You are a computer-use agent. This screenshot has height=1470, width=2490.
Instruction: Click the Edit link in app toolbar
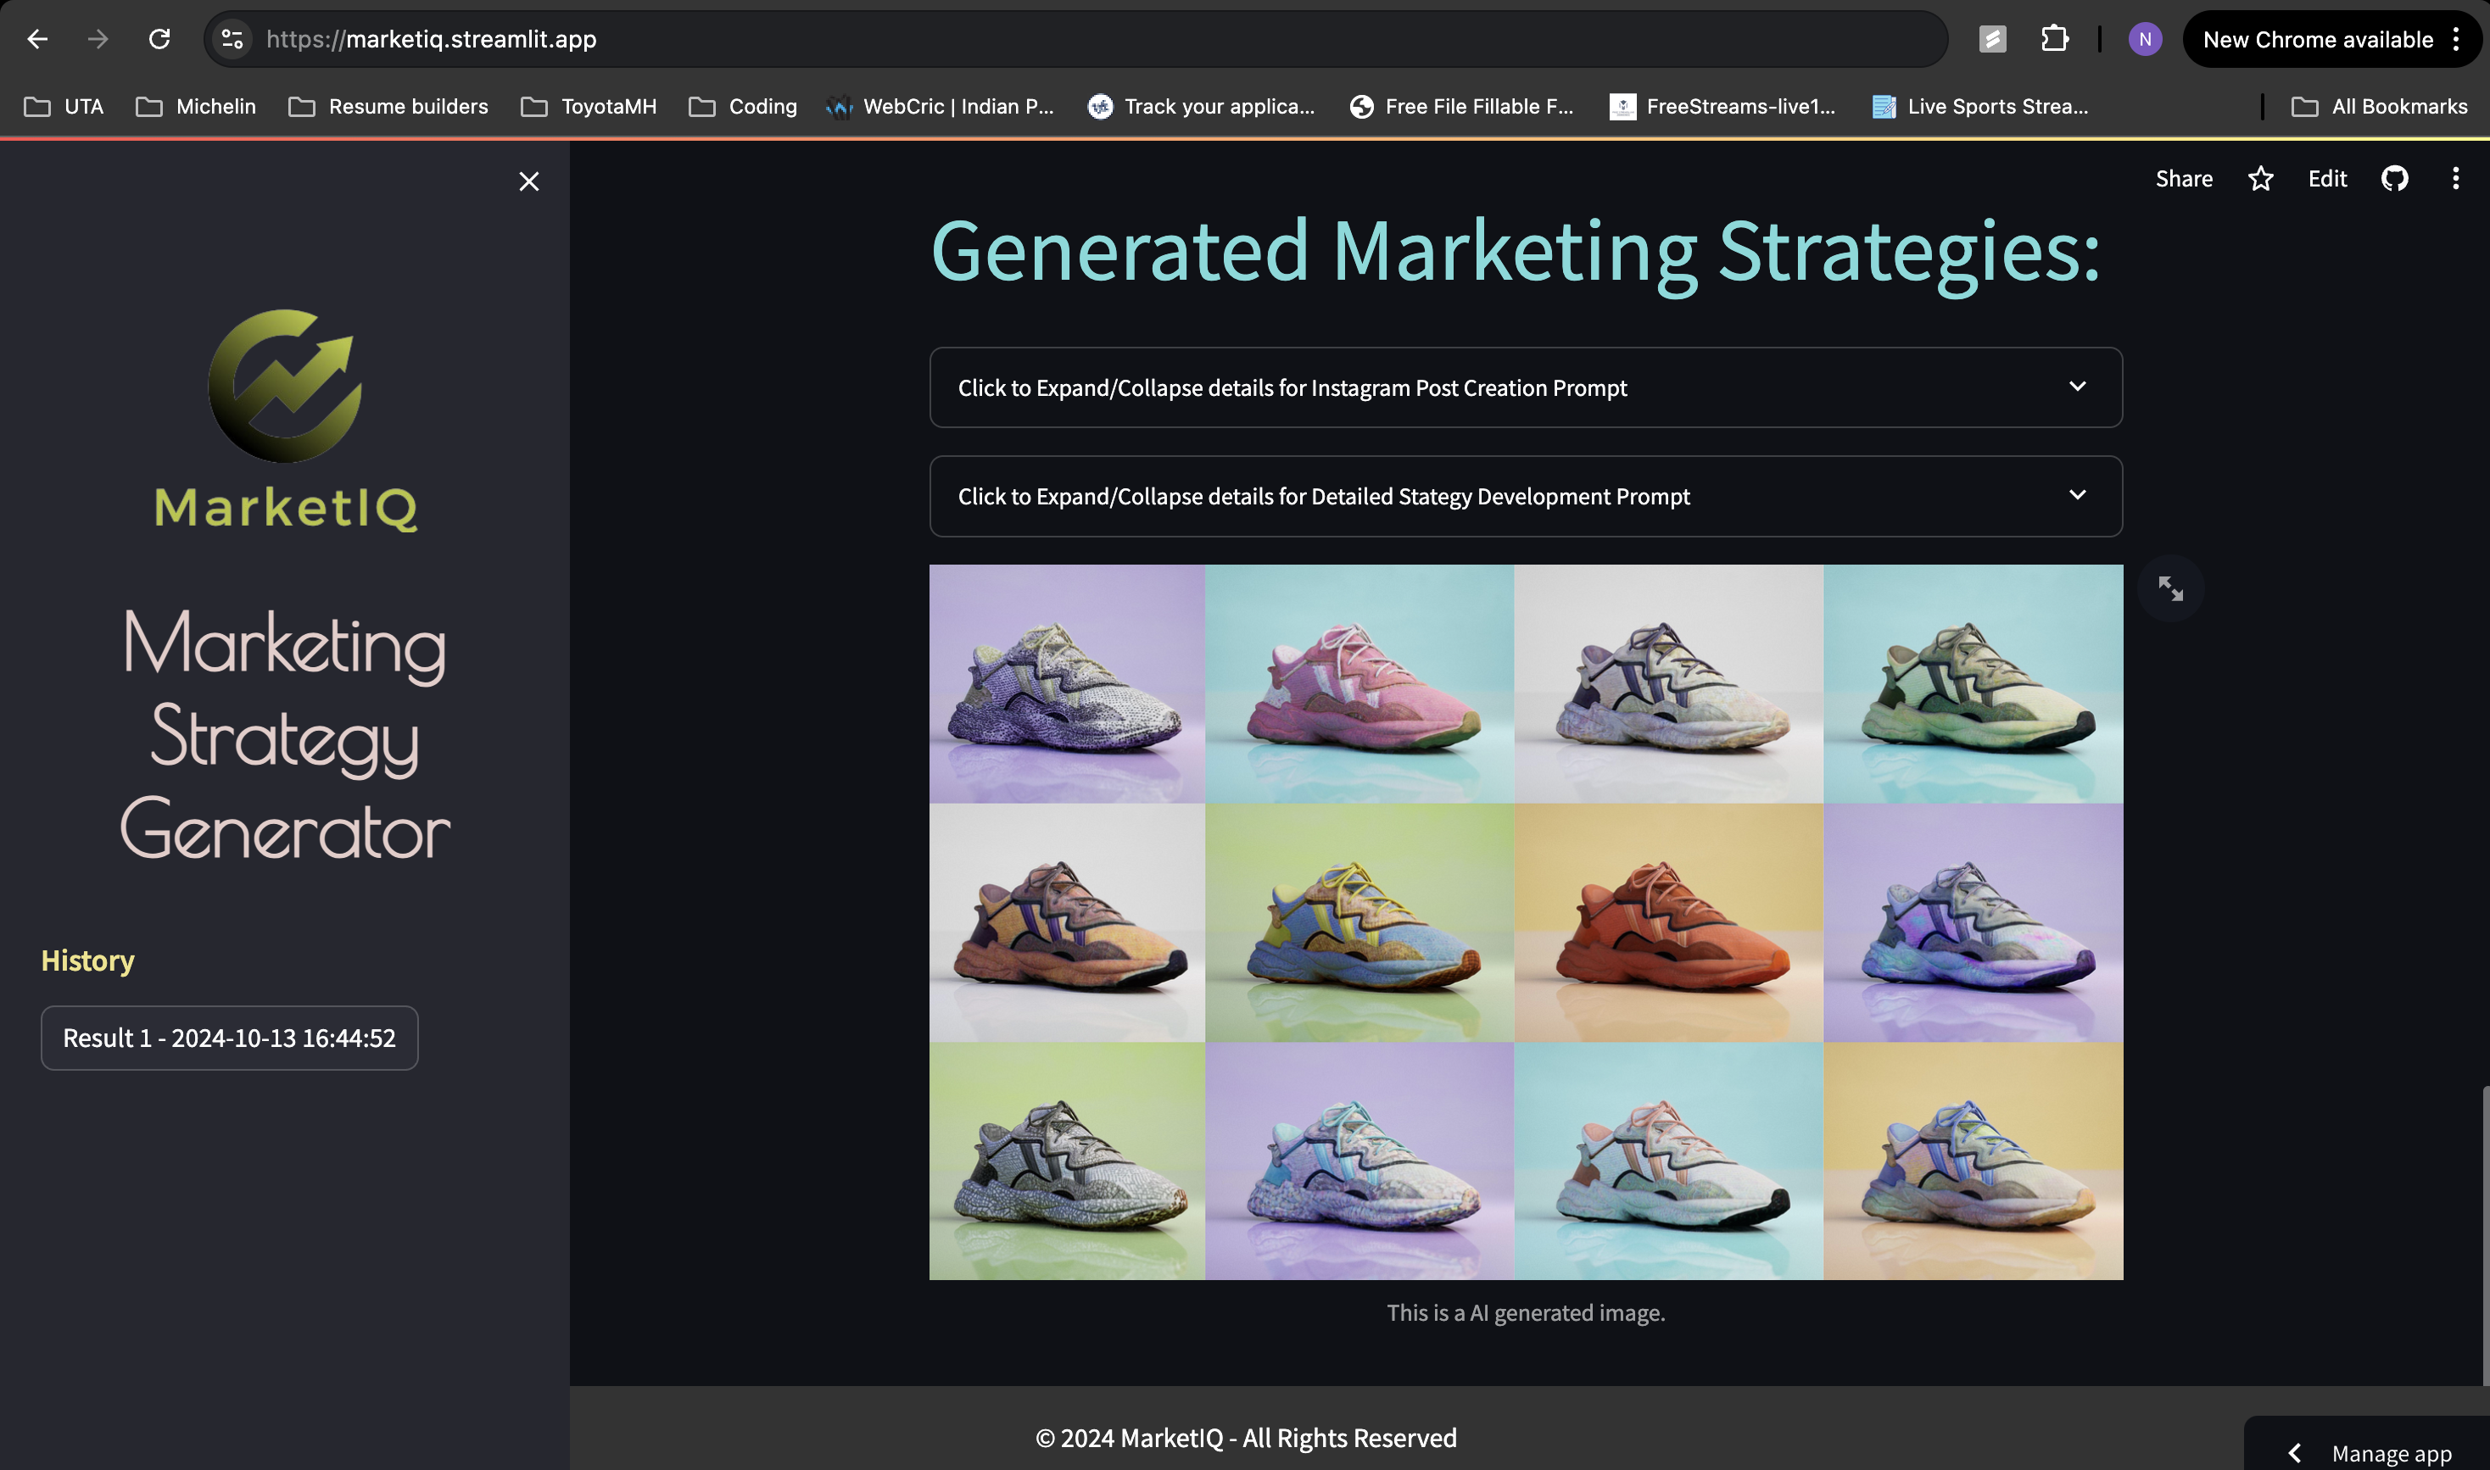click(x=2326, y=178)
